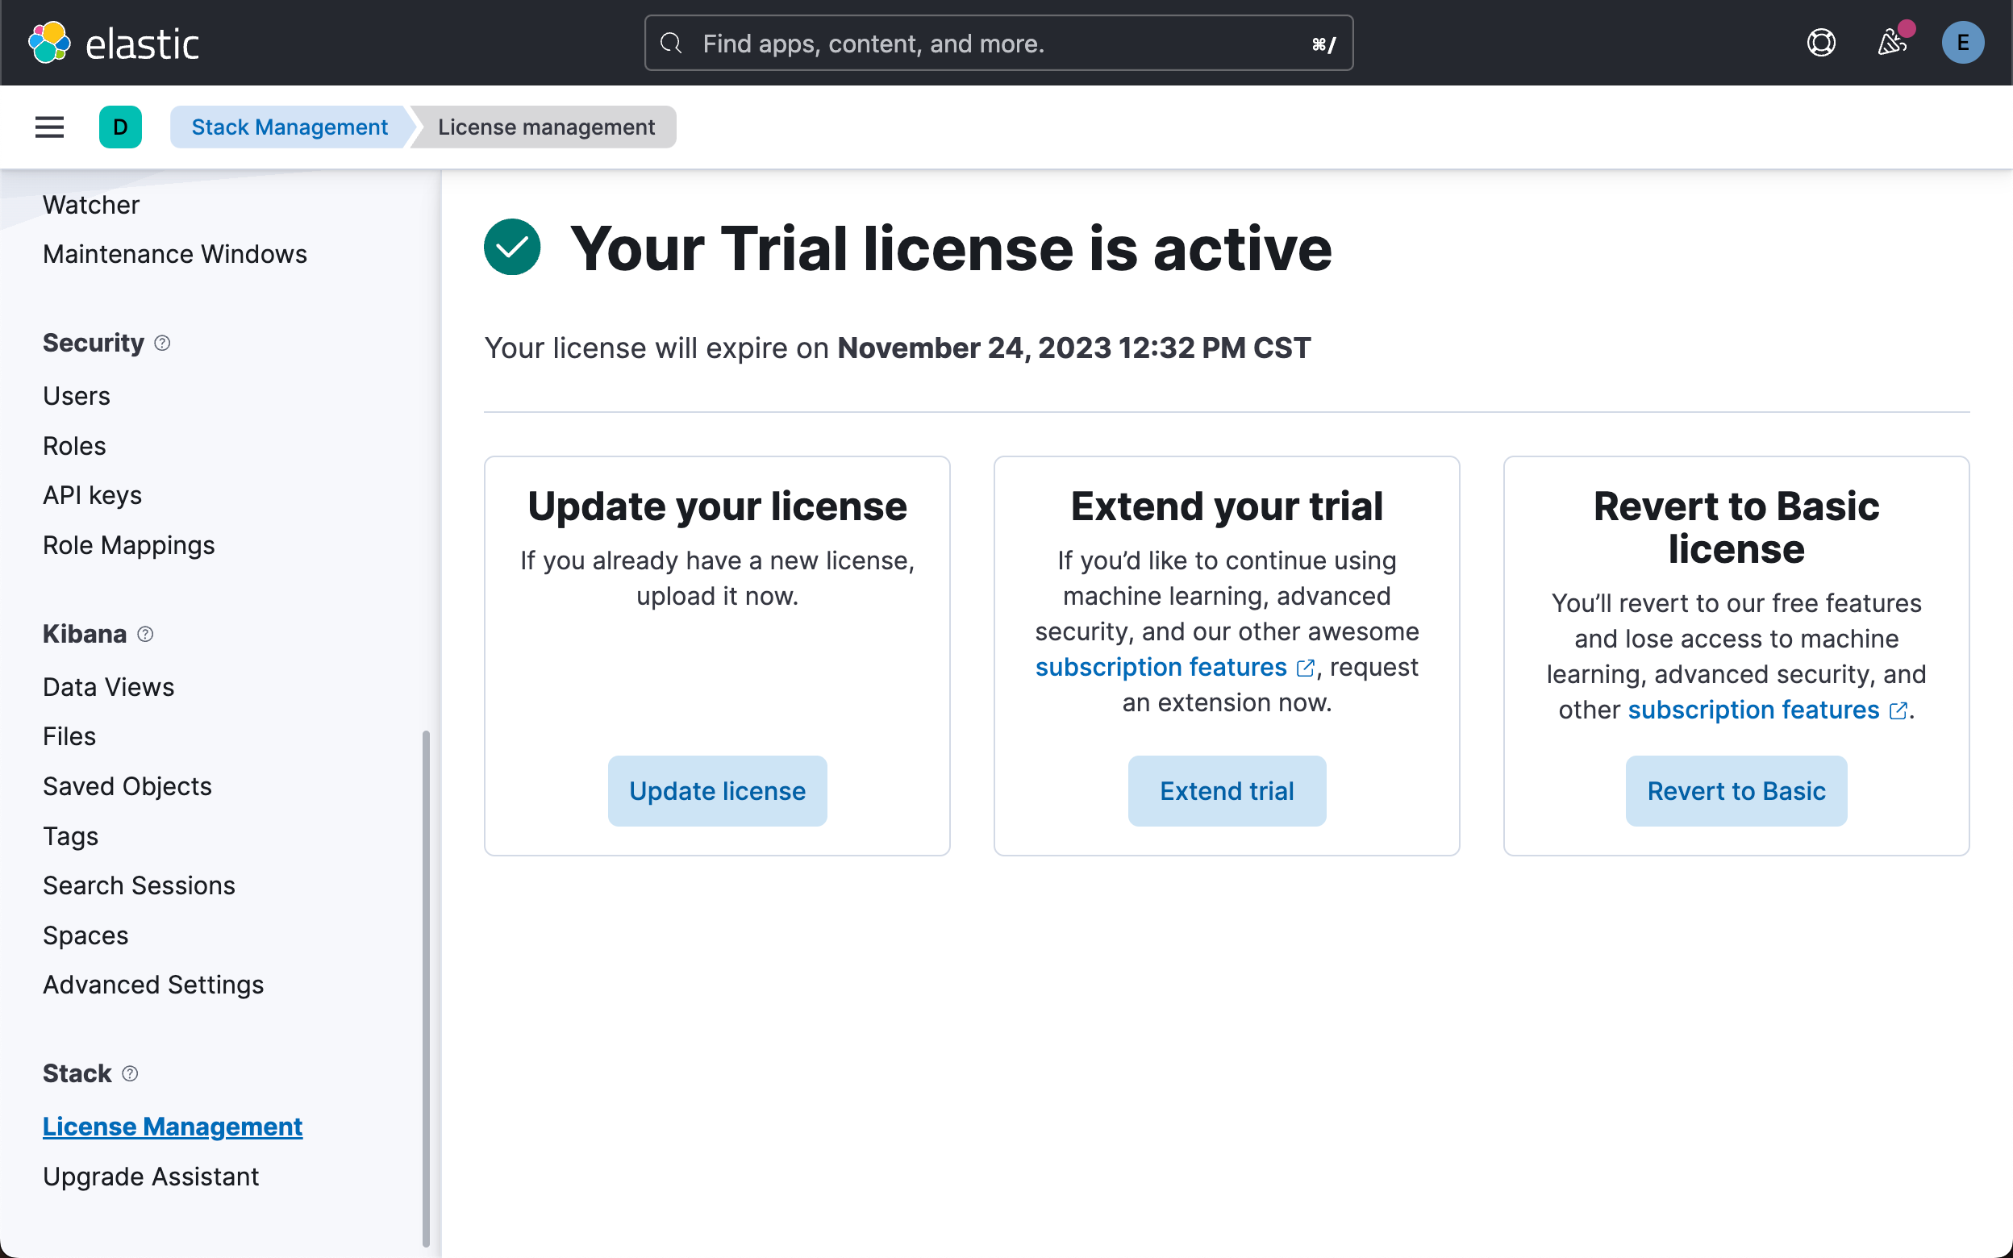Click the Revert to Basic button
2013x1258 pixels.
click(1736, 790)
